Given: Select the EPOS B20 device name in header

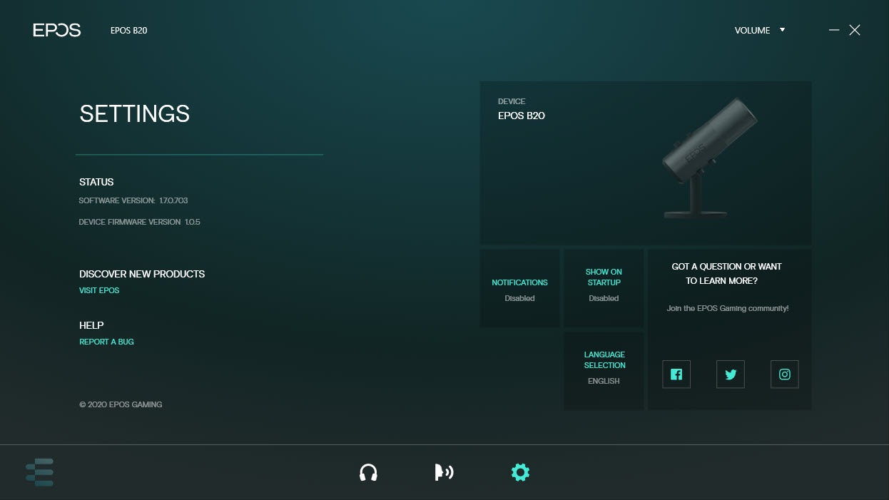Looking at the screenshot, I should coord(129,31).
